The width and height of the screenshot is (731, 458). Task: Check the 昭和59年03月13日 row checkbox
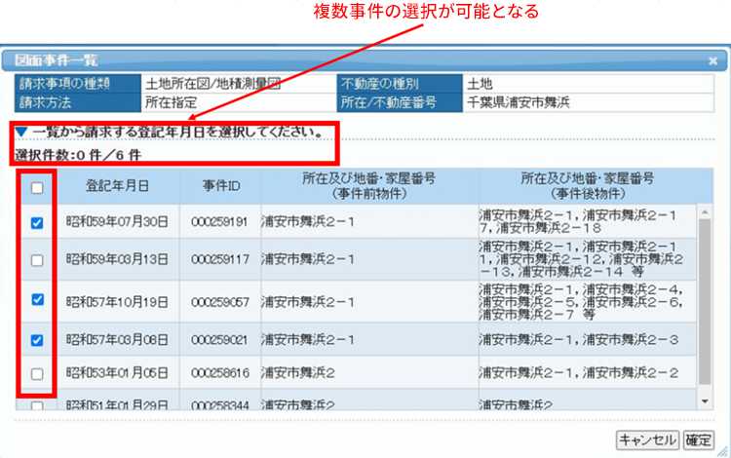coord(37,260)
